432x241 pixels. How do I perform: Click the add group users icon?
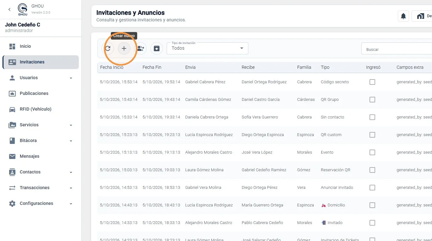point(141,48)
